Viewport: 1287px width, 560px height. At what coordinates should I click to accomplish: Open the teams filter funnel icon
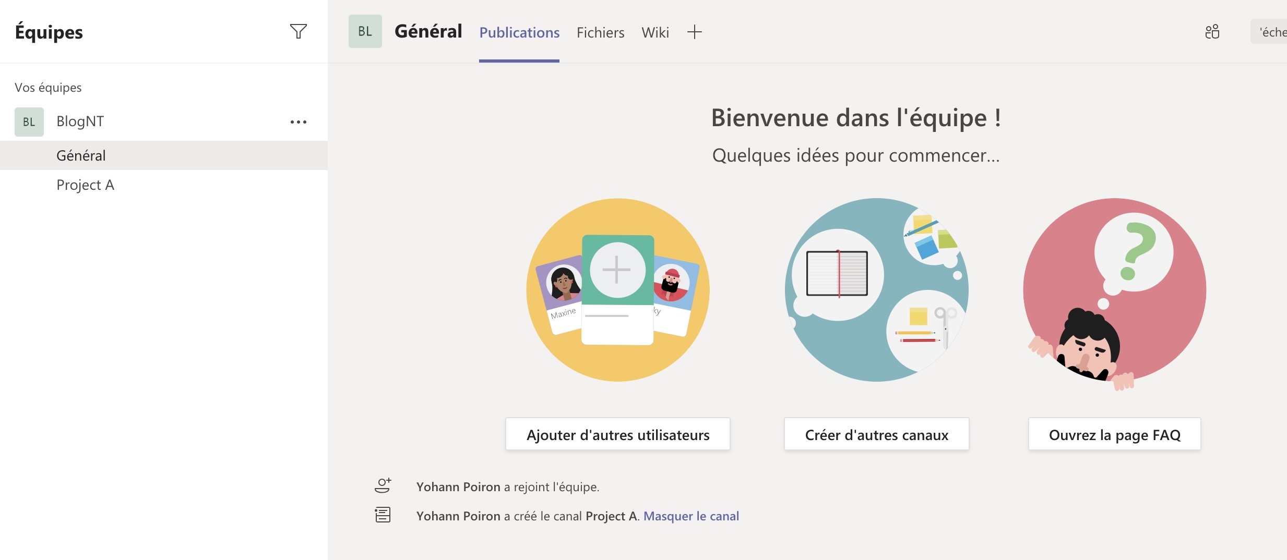coord(298,31)
